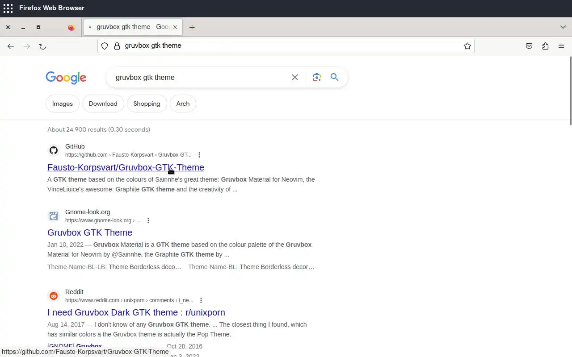This screenshot has width=572, height=357.
Task: Click the www.gnome-look.org URL text
Action: [103, 220]
